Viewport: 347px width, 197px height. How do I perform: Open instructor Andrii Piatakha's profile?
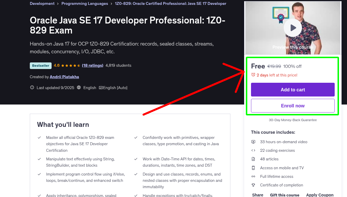(x=64, y=77)
